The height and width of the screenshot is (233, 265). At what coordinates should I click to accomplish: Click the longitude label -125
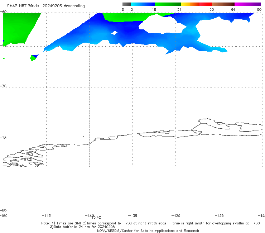[219, 215]
